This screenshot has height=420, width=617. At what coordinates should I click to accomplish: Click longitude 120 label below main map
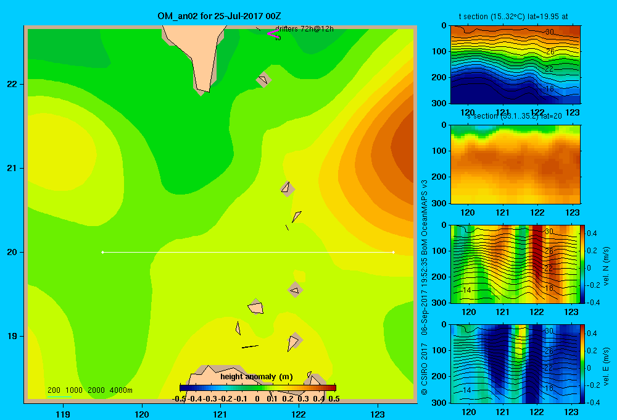142,414
